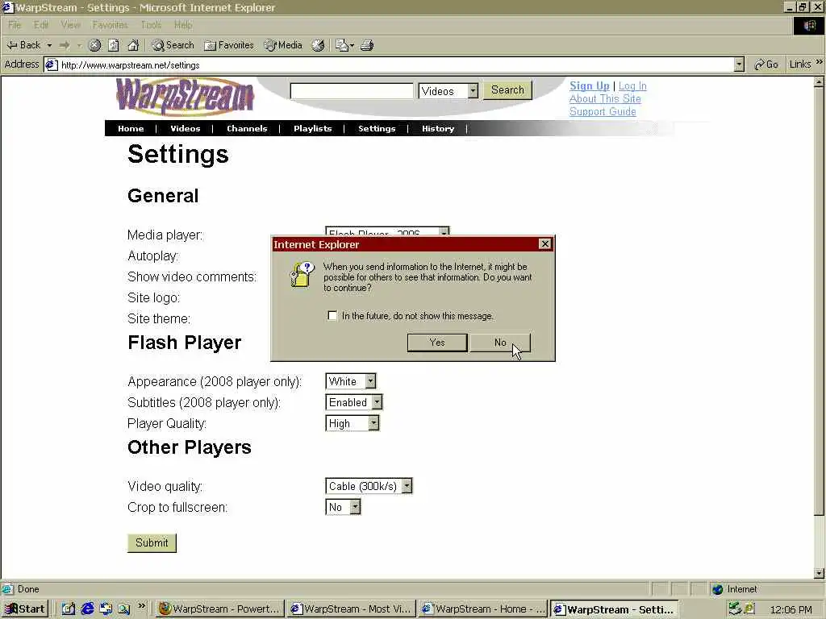Open the Appearance dropdown showing White

[x=351, y=381]
